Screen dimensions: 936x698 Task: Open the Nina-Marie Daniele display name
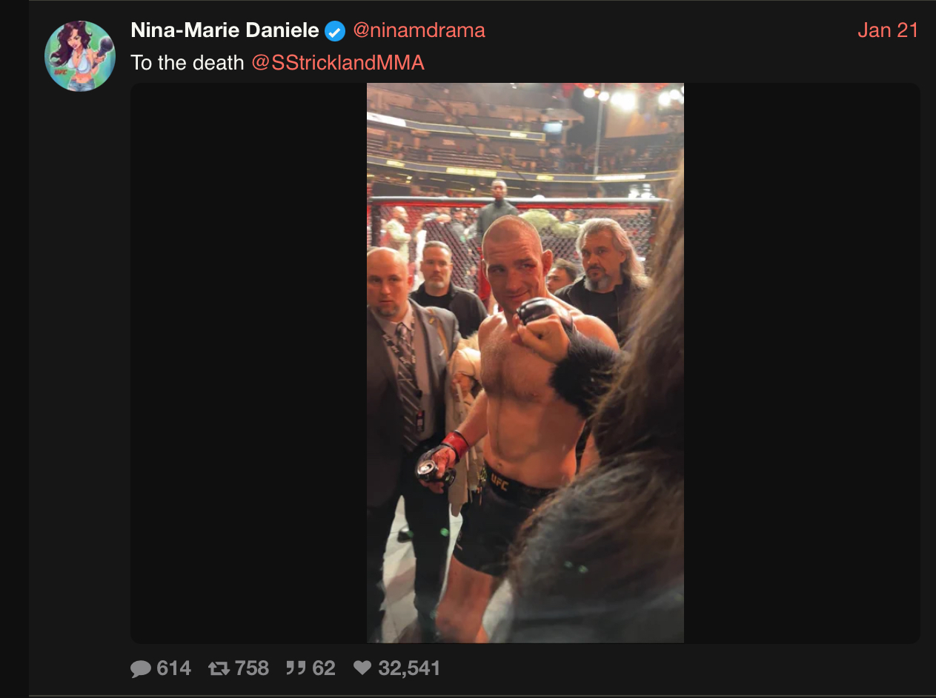click(225, 30)
